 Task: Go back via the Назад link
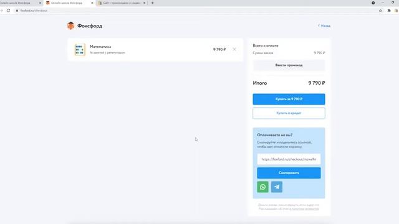click(x=324, y=26)
